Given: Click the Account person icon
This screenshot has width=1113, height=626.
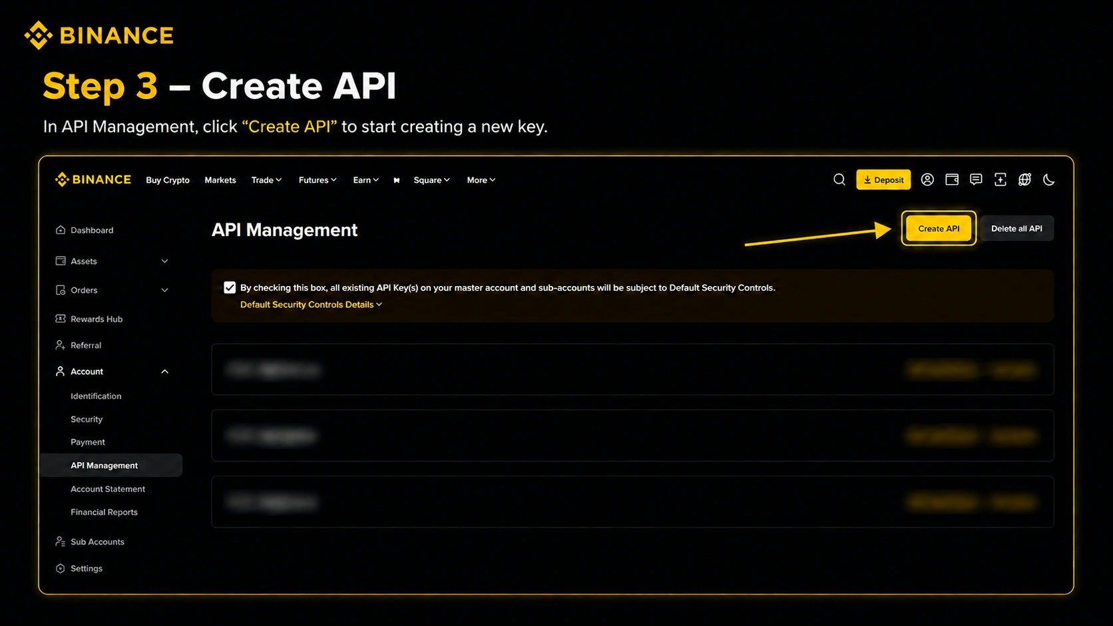Looking at the screenshot, I should (x=61, y=371).
